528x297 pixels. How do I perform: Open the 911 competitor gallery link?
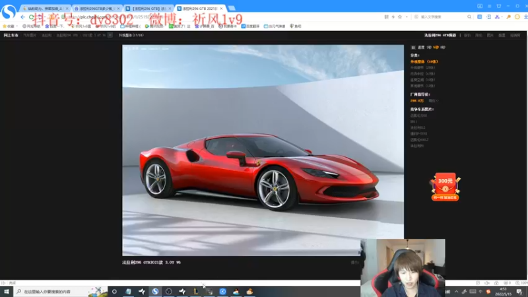coord(414,121)
